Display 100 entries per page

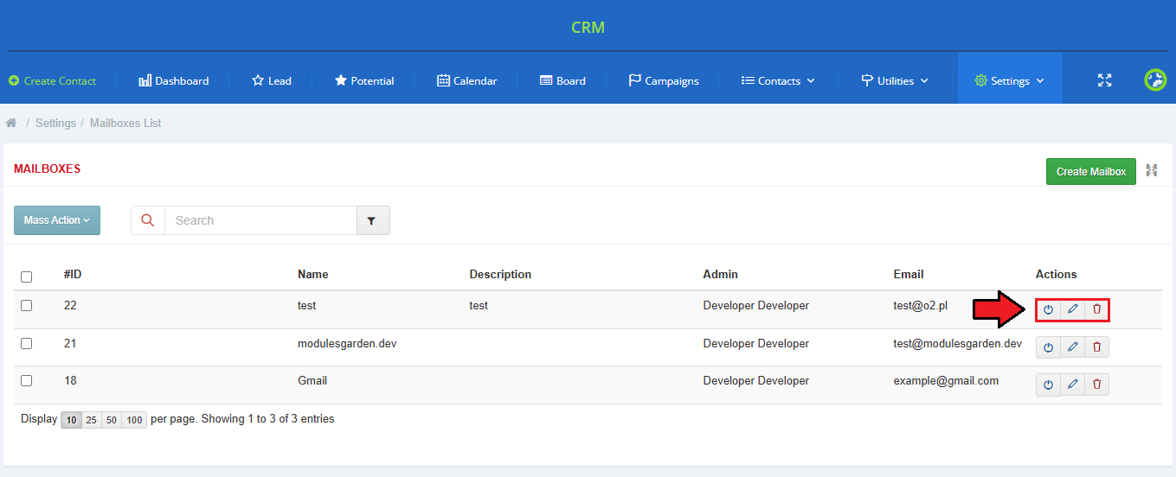click(134, 420)
